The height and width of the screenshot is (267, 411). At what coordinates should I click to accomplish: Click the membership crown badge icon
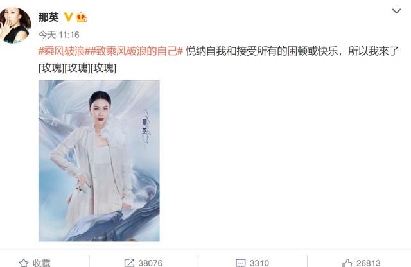pos(82,17)
